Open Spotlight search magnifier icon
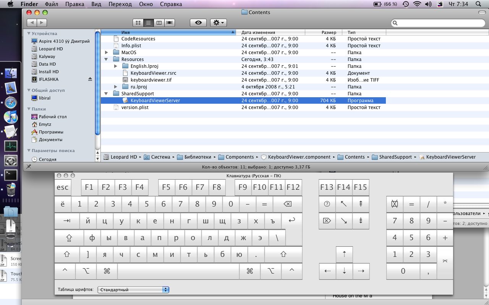Image resolution: width=489 pixels, height=305 pixels. point(478,4)
